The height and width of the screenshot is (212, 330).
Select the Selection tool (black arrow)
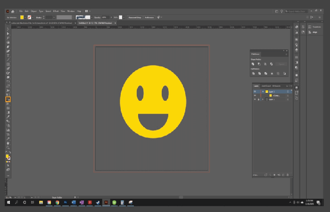coord(8,29)
